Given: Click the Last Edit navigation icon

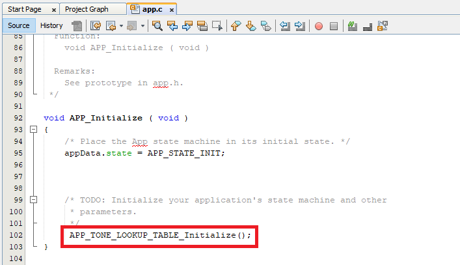Looking at the screenshot, I should click(96, 26).
